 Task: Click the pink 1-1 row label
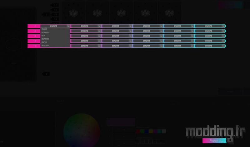[x=34, y=26]
